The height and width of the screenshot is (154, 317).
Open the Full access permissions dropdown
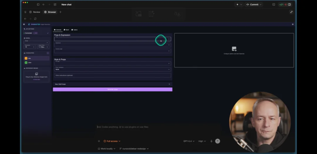pyautogui.click(x=112, y=141)
